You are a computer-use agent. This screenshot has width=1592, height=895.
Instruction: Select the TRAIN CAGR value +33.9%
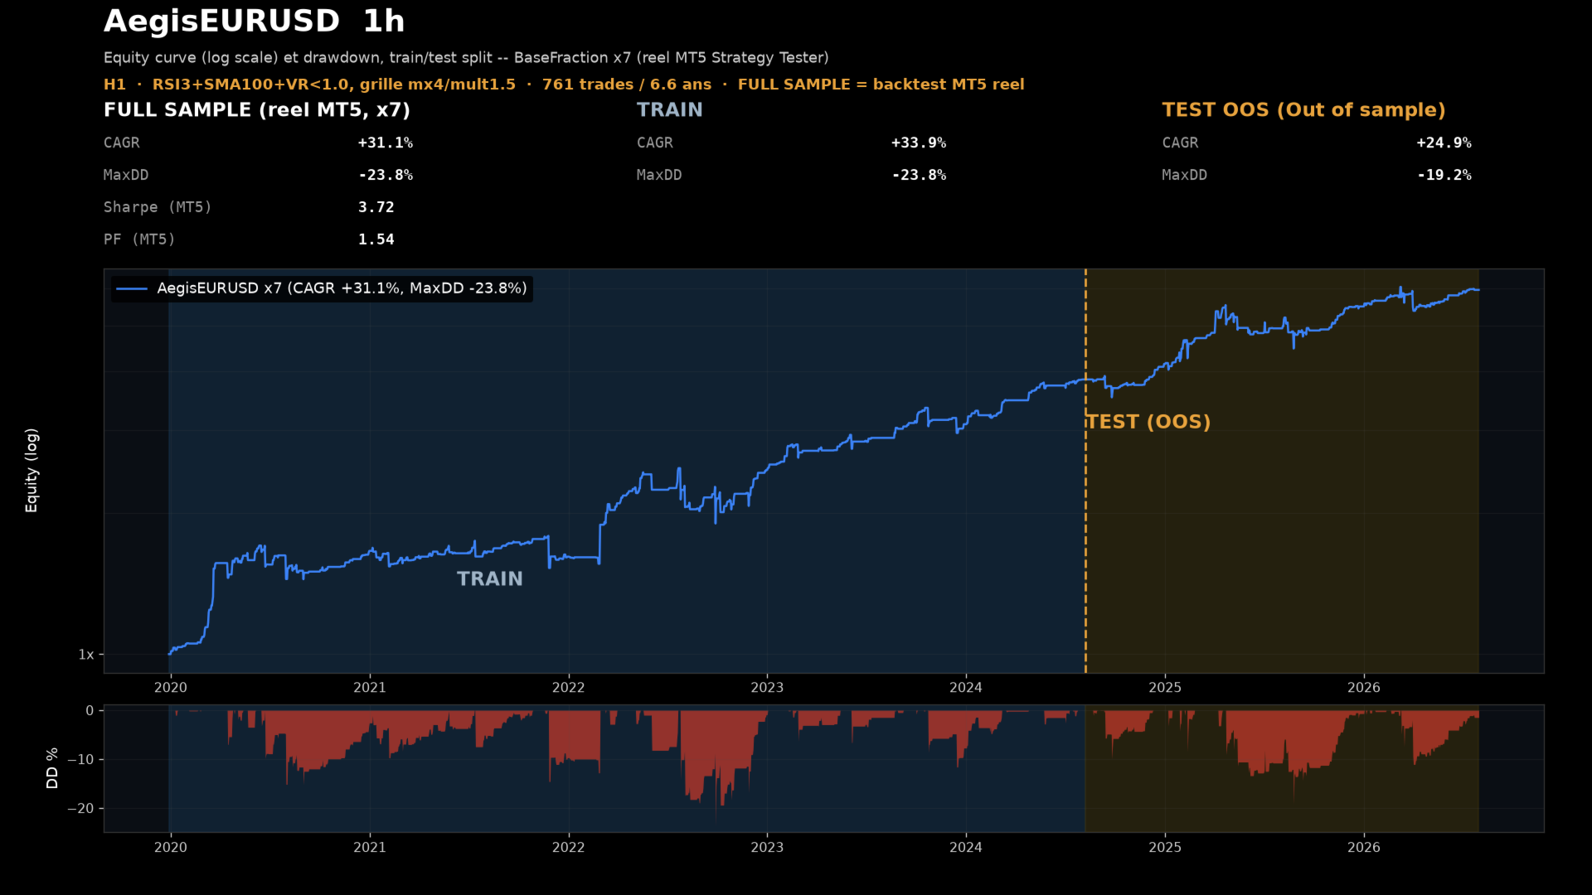click(x=919, y=143)
